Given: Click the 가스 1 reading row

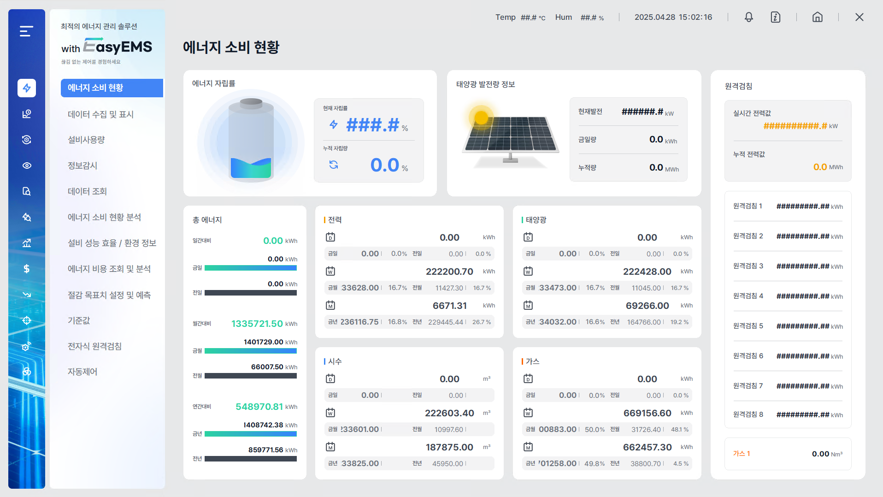Looking at the screenshot, I should coord(788,454).
